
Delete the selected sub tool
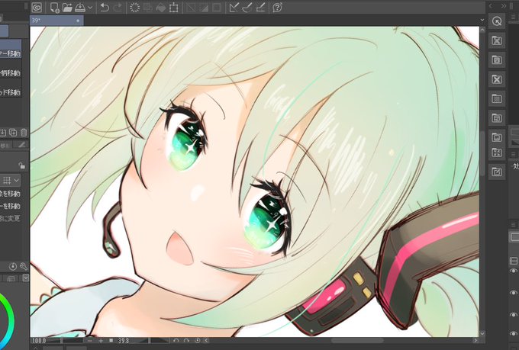24,133
